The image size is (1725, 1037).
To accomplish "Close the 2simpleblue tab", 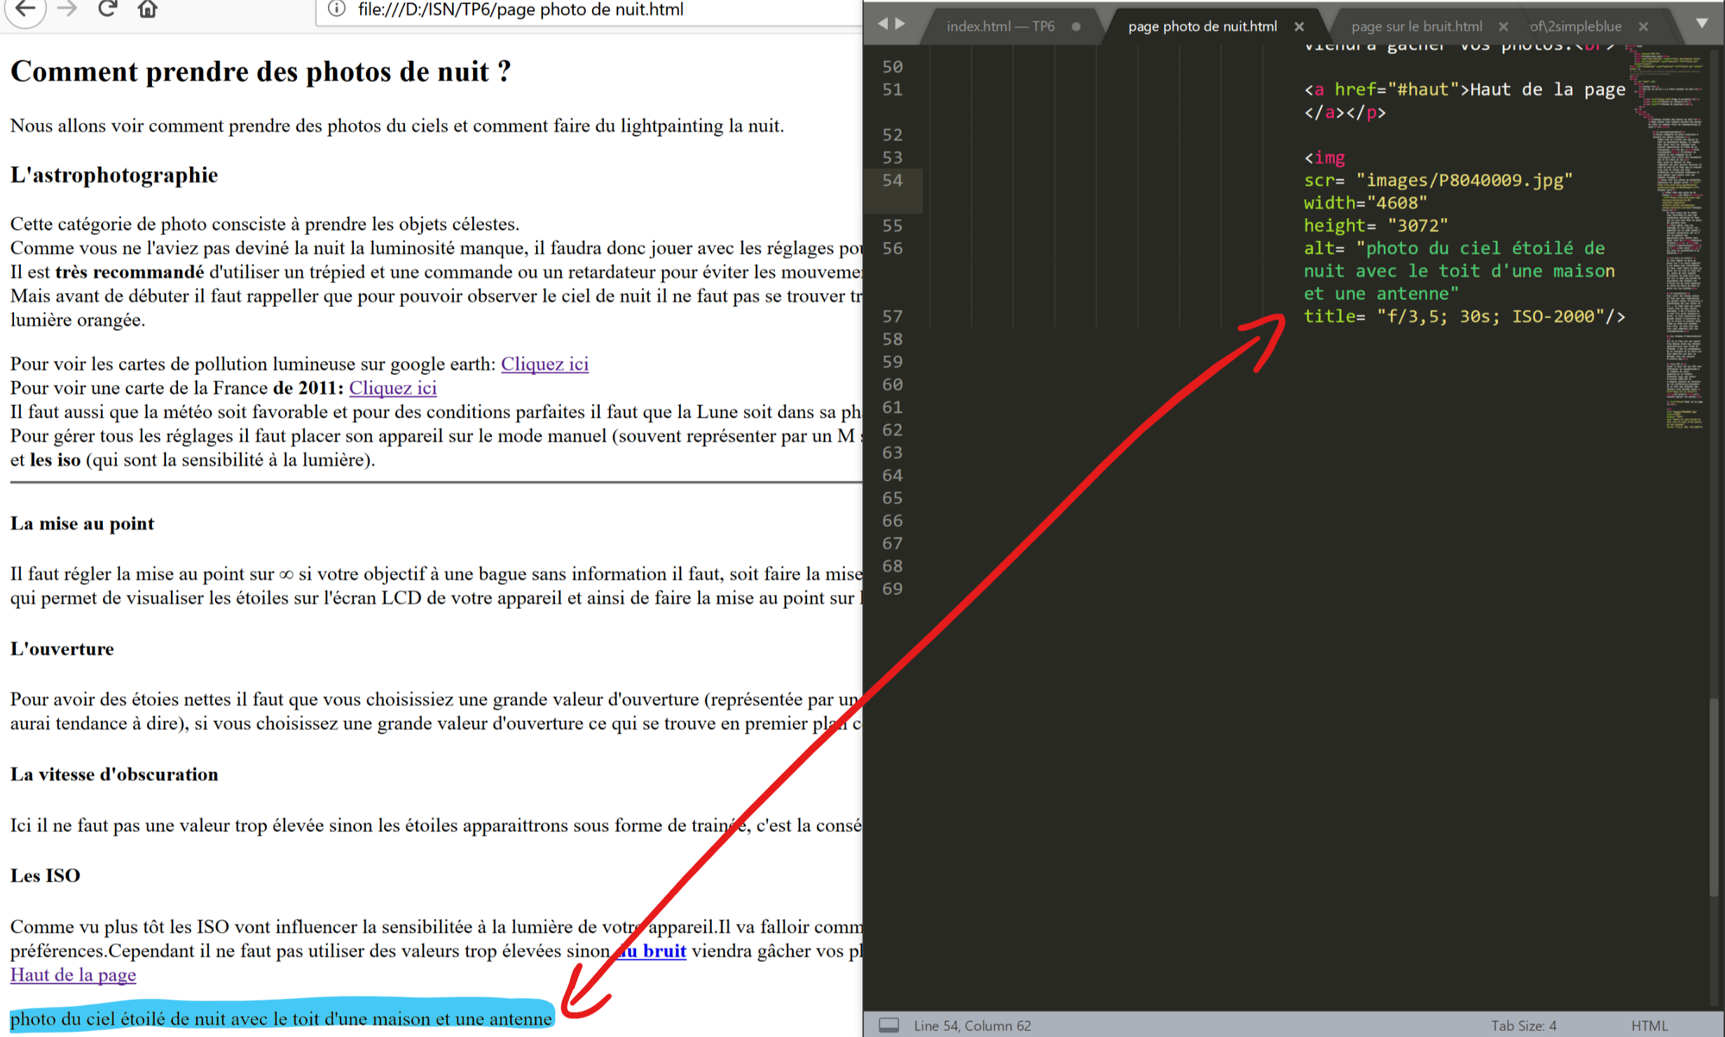I will tap(1643, 27).
